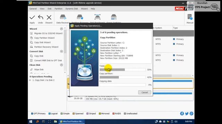Image resolution: width=222 pixels, height=124 pixels.
Task: Click the Apply checkmark icon
Action: 32,18
